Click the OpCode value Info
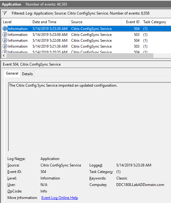Image resolution: width=171 pixels, height=203 pixels. [44, 191]
